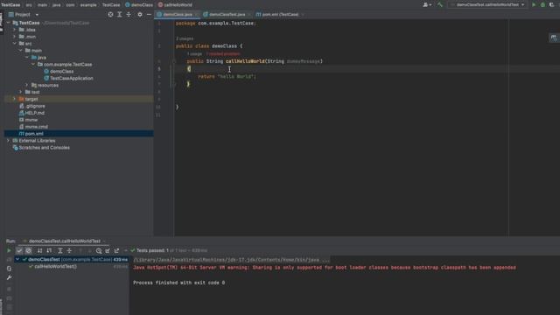Click the usages hint above callHelloWorld method

click(194, 53)
